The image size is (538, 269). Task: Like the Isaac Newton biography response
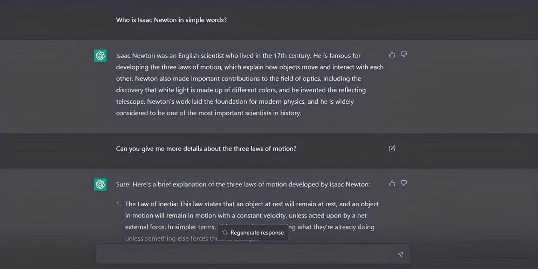coord(392,55)
